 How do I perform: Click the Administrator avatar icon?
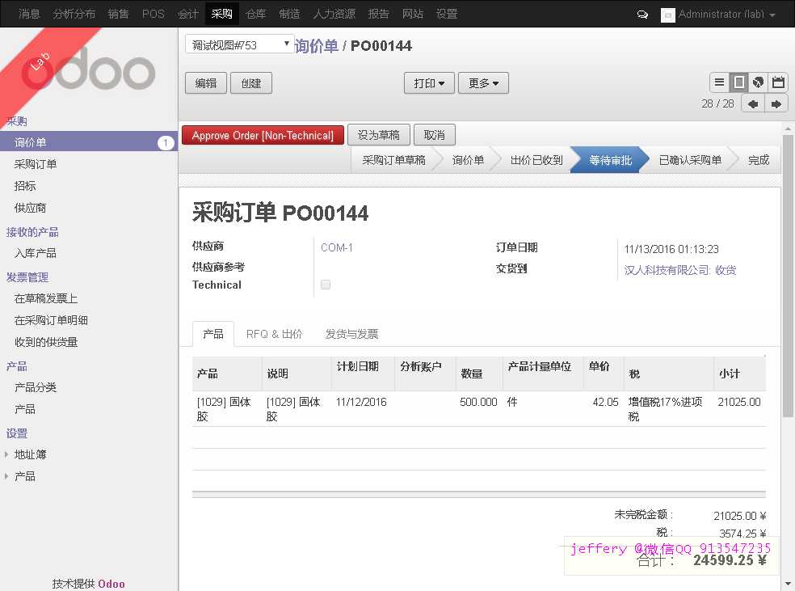click(667, 15)
